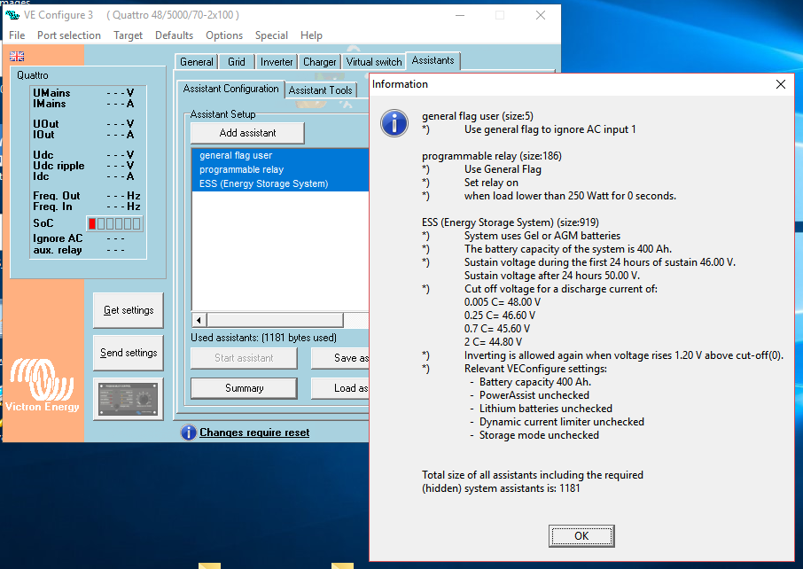Click the assistant list left scroll arrow
Image resolution: width=803 pixels, height=569 pixels.
point(199,320)
